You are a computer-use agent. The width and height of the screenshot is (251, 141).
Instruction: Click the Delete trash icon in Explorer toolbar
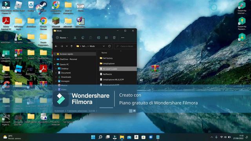(114, 38)
